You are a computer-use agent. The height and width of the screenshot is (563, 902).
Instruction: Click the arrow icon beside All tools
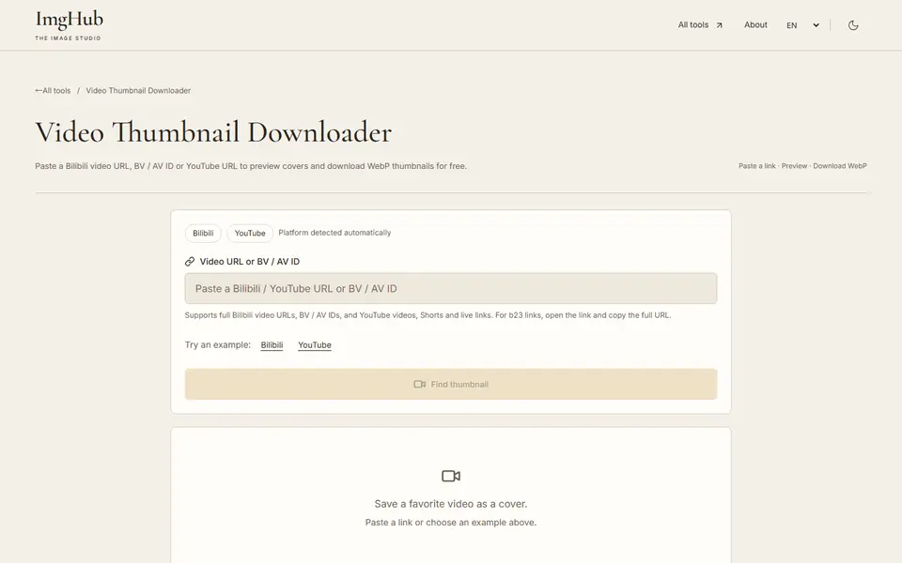(x=719, y=25)
